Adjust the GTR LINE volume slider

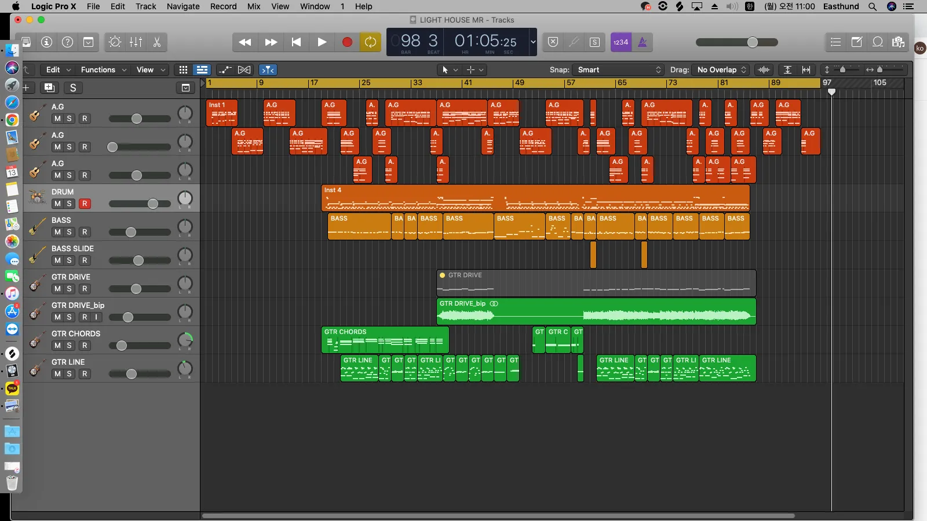click(140, 374)
